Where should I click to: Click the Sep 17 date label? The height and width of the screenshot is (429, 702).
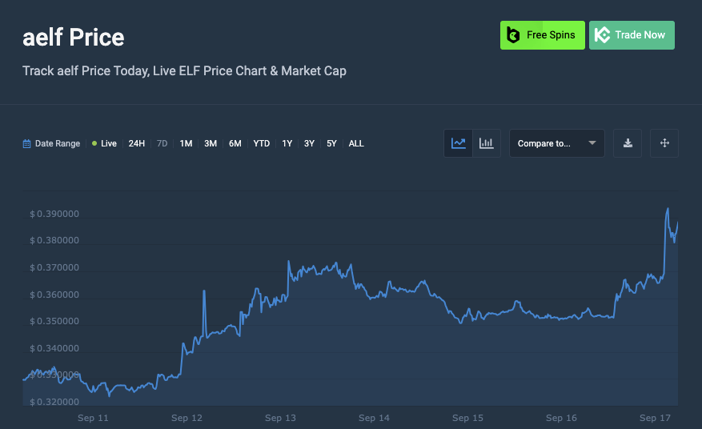point(655,419)
